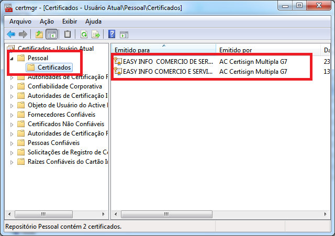Collapse the Pessoal tree node
The height and width of the screenshot is (236, 335).
point(12,58)
